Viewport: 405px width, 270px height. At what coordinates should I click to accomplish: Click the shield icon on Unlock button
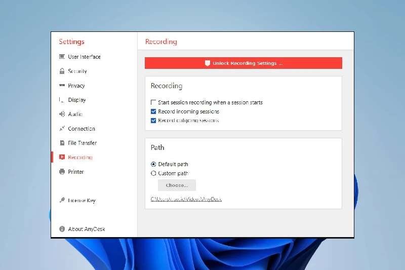[208, 63]
